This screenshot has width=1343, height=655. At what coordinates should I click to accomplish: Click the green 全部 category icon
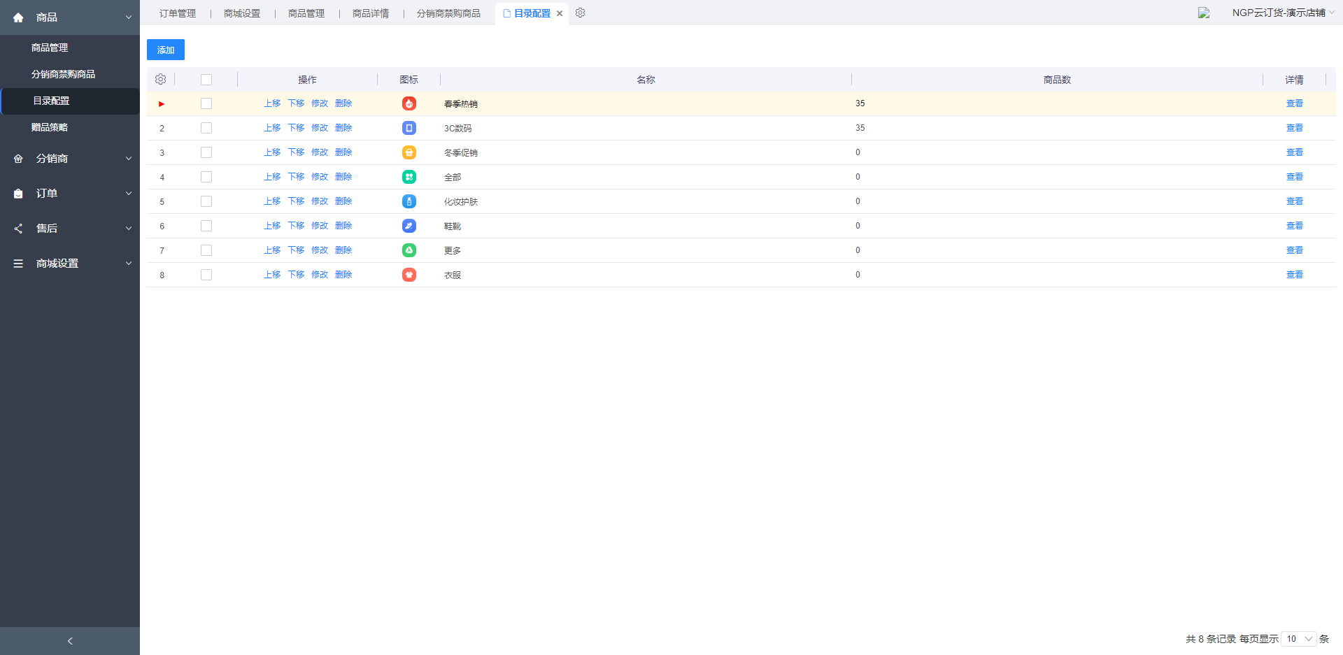(409, 177)
